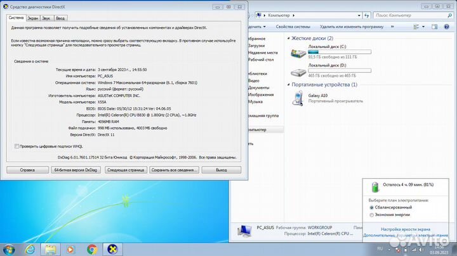This screenshot has height=256, width=457.
Task: Open the Explorer help question-mark icon
Action: 446,27
